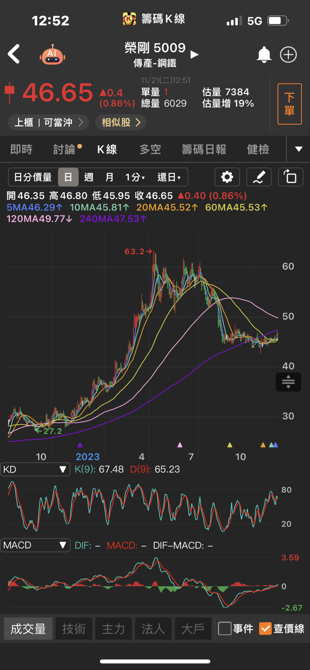Open the 相似股 similar stocks link
This screenshot has width=310, height=670.
121,122
